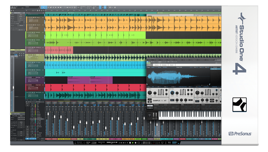The height and width of the screenshot is (152, 268).
Task: Click next sample arrow in Sample One header
Action: [x=192, y=67]
